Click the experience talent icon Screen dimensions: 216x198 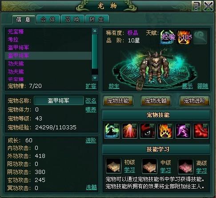pos(168,37)
